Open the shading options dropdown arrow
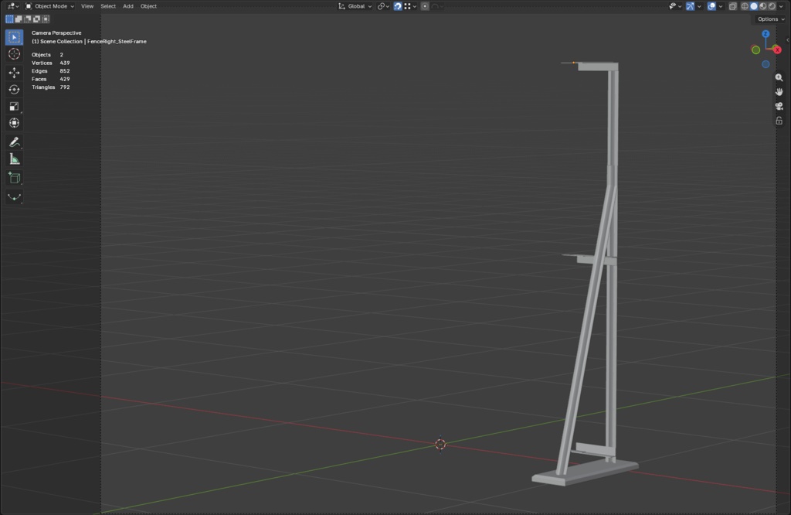 [x=782, y=6]
